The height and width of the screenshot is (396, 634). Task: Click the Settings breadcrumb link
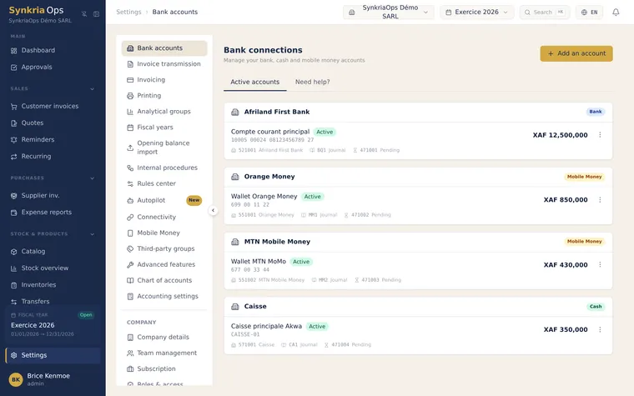(128, 13)
